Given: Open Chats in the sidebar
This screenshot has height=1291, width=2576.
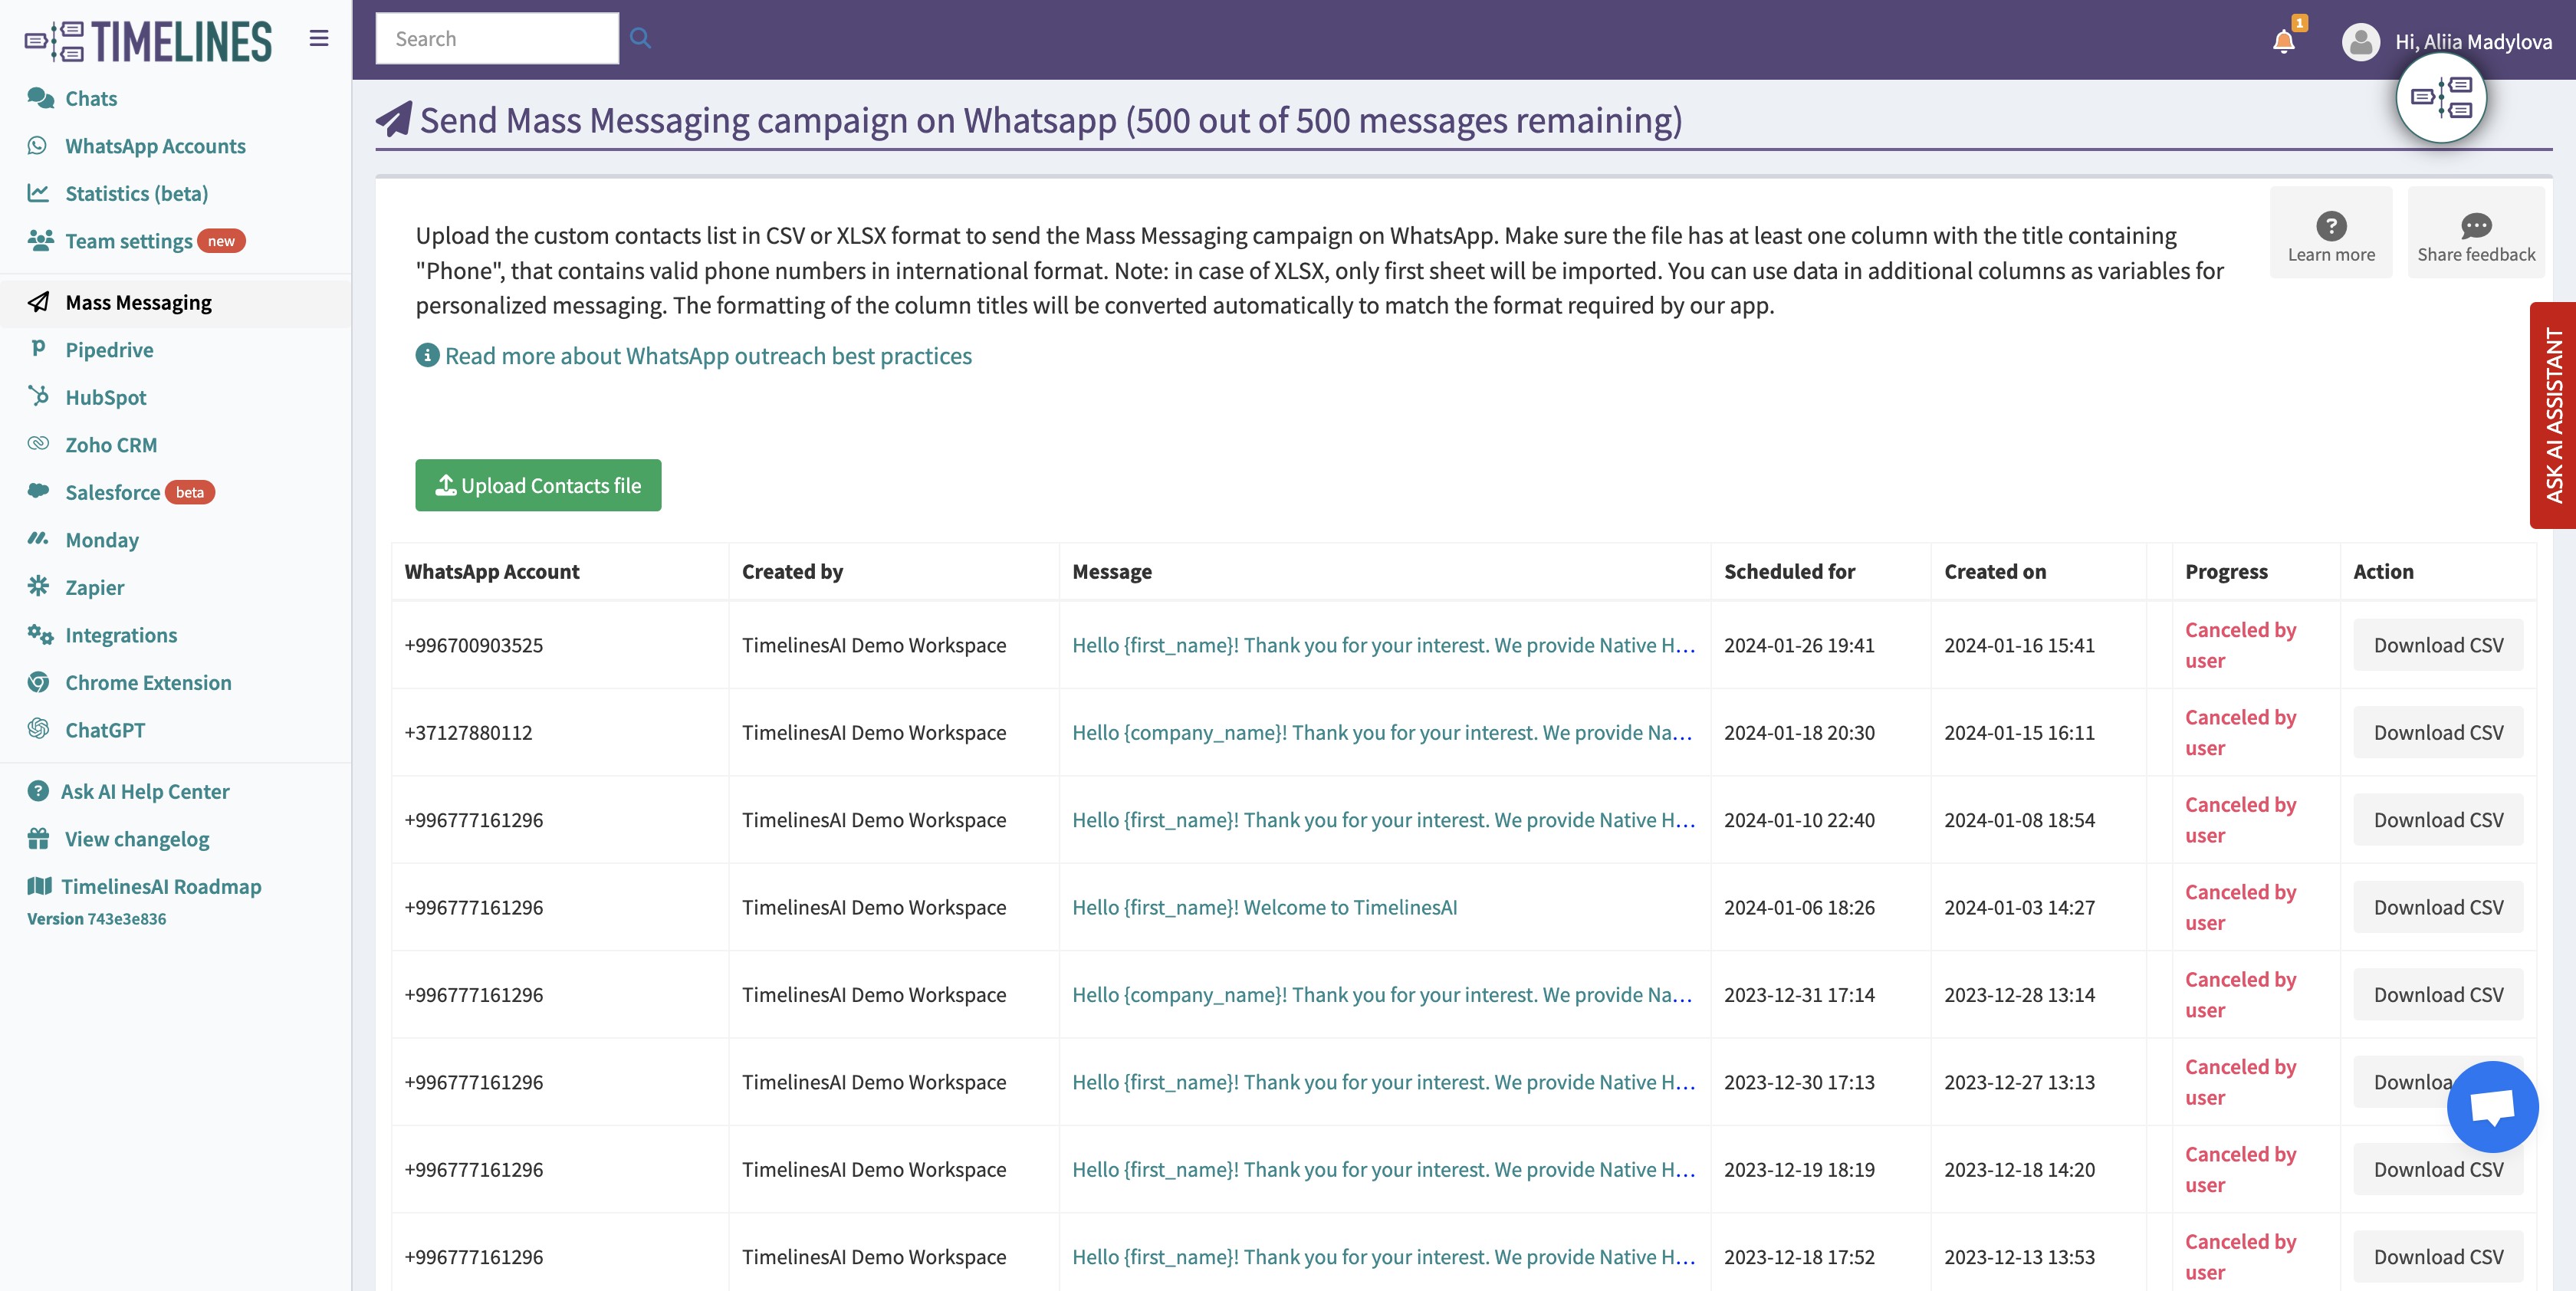Looking at the screenshot, I should click(91, 98).
